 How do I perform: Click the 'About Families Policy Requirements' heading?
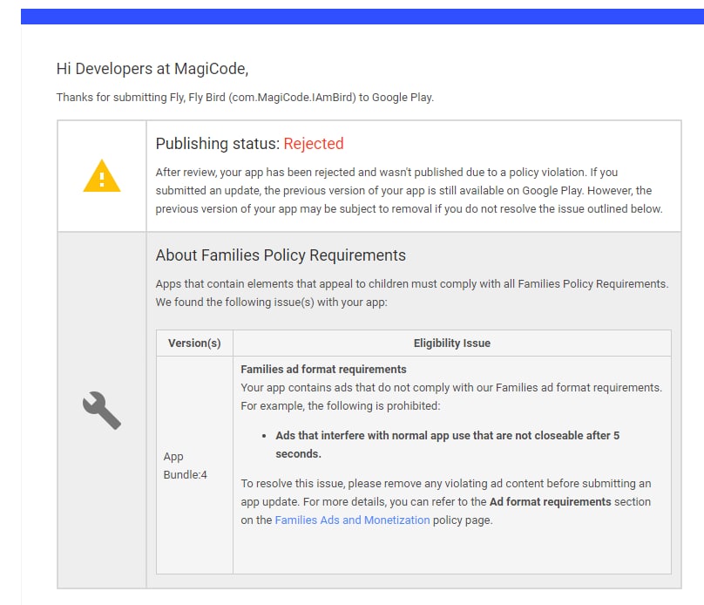click(x=281, y=255)
